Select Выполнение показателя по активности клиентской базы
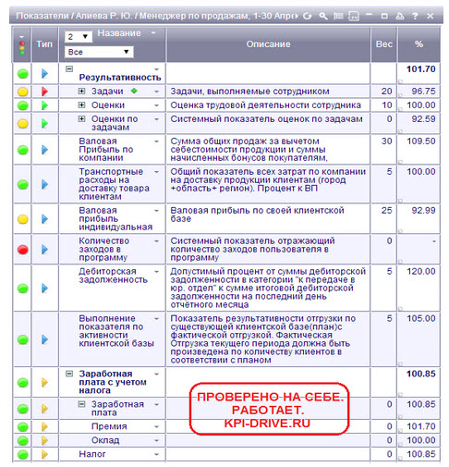The width and height of the screenshot is (449, 467). click(x=116, y=331)
